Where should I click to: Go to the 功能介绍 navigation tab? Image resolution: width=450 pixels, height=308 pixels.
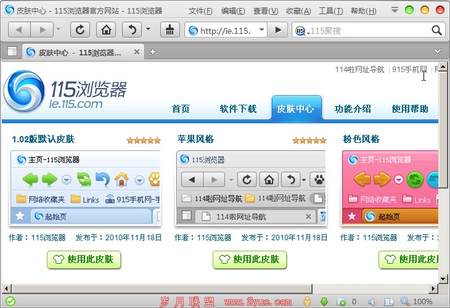(x=353, y=108)
